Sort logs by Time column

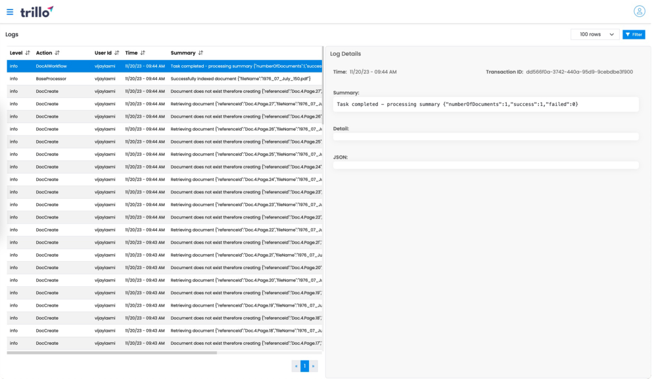coord(143,53)
